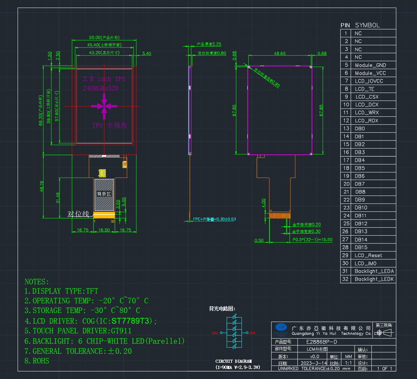
Task: Click 'Module_GND' in the pin table
Action: 370,65
